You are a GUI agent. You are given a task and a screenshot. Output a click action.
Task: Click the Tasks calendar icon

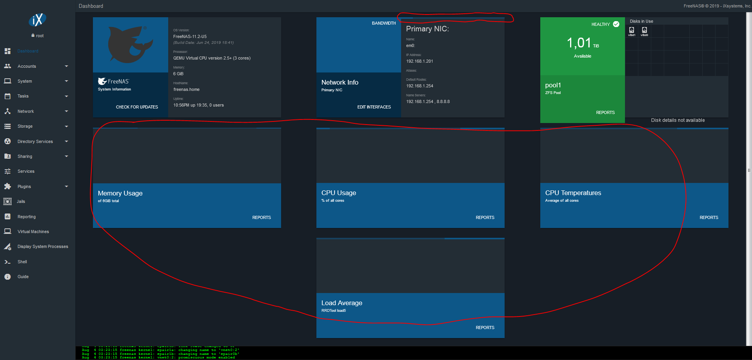point(7,96)
